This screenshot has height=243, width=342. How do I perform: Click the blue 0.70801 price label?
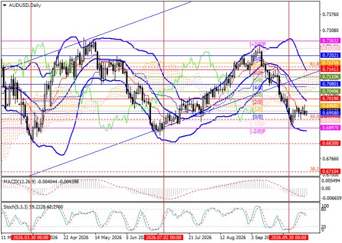coord(331,83)
